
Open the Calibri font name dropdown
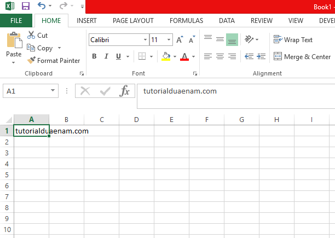pos(145,40)
